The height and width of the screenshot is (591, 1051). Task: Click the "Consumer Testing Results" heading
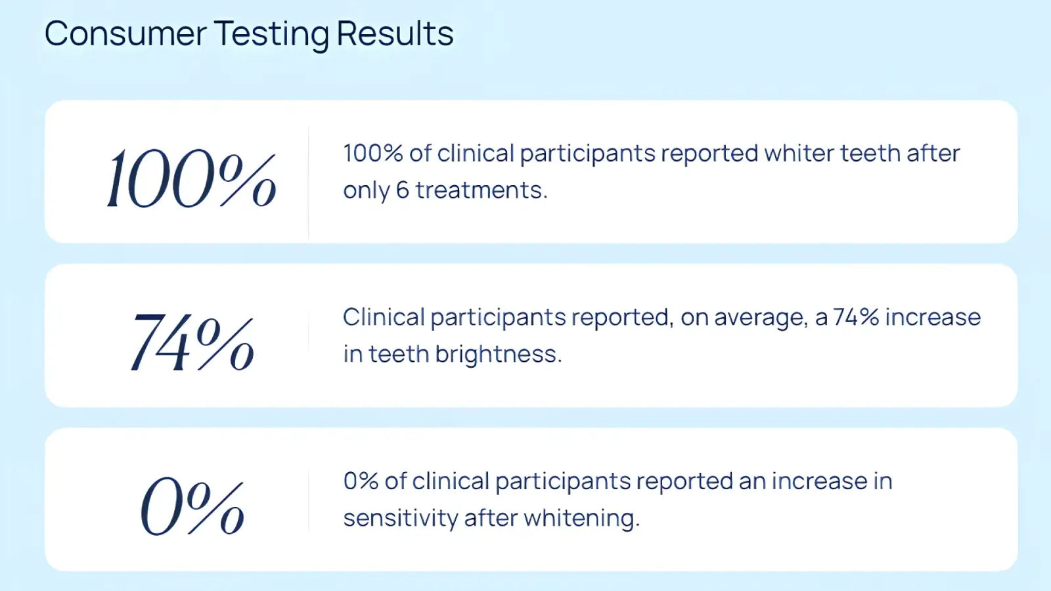[x=248, y=33]
